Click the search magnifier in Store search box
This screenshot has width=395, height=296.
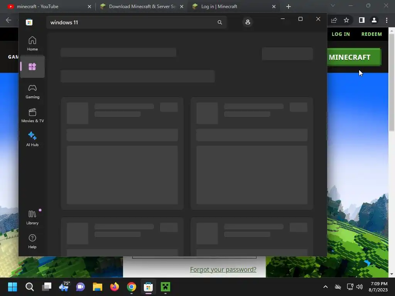[x=219, y=22]
